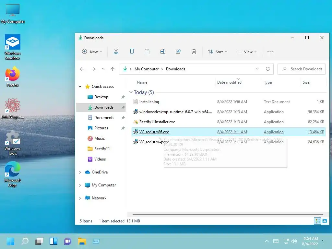Switch to large thumbnails view icon
332x249 pixels.
click(x=325, y=221)
